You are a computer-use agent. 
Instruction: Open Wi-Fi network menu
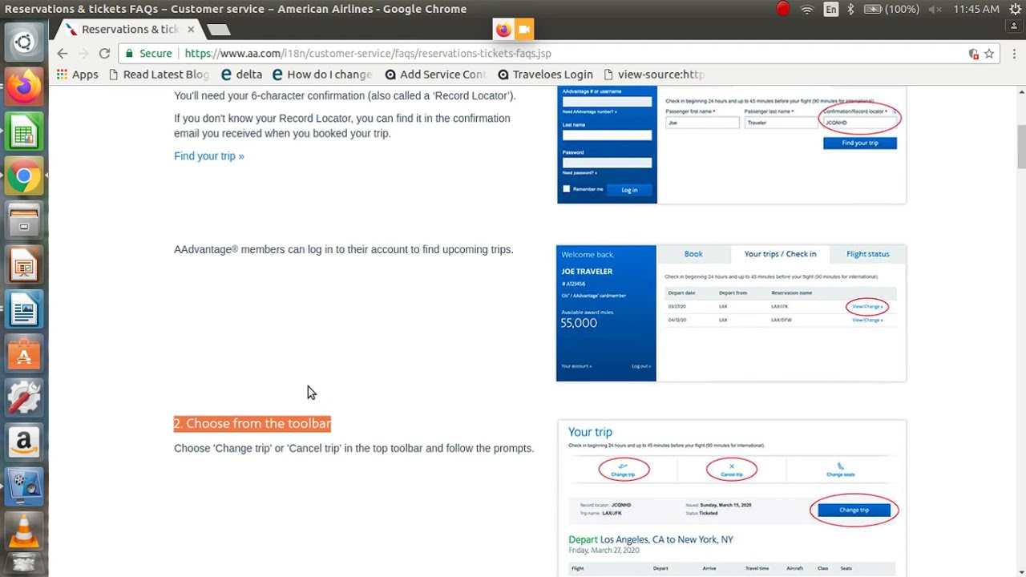tap(807, 9)
